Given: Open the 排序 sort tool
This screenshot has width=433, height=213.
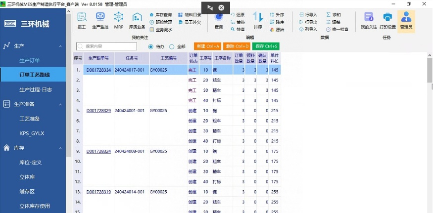Looking at the screenshot, I should (258, 21).
